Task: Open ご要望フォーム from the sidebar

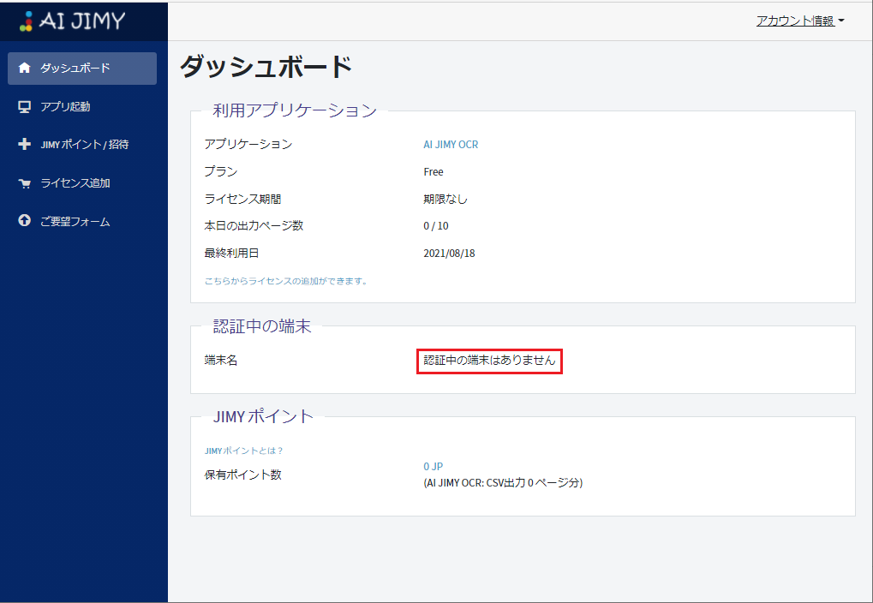Action: pyautogui.click(x=82, y=222)
